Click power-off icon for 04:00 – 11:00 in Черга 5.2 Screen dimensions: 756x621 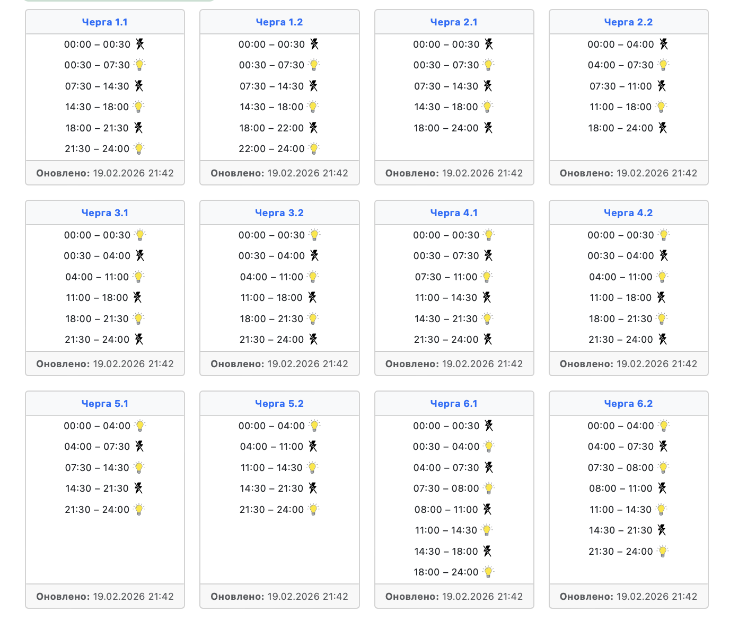313,447
